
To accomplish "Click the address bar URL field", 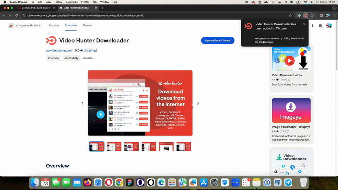I will [x=157, y=15].
